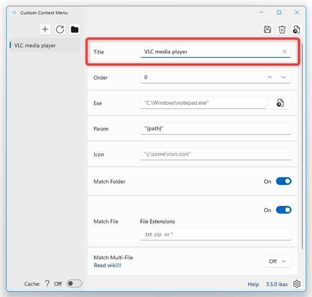Open the Help link
This screenshot has height=297, width=312.
pos(253,284)
